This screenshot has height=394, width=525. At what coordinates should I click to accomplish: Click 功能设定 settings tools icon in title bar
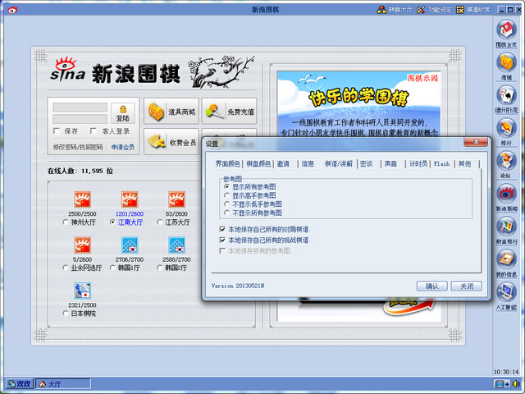421,10
